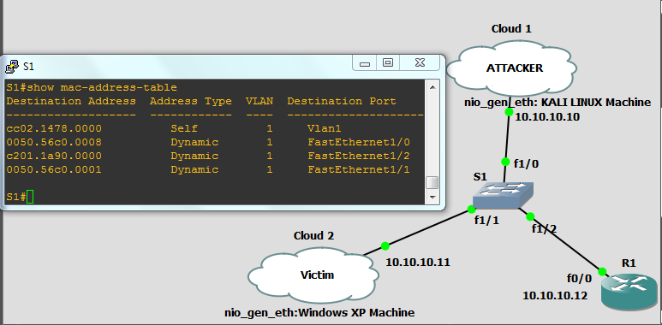Image resolution: width=662 pixels, height=325 pixels.
Task: Click the f1/0 interface label
Action: [526, 164]
